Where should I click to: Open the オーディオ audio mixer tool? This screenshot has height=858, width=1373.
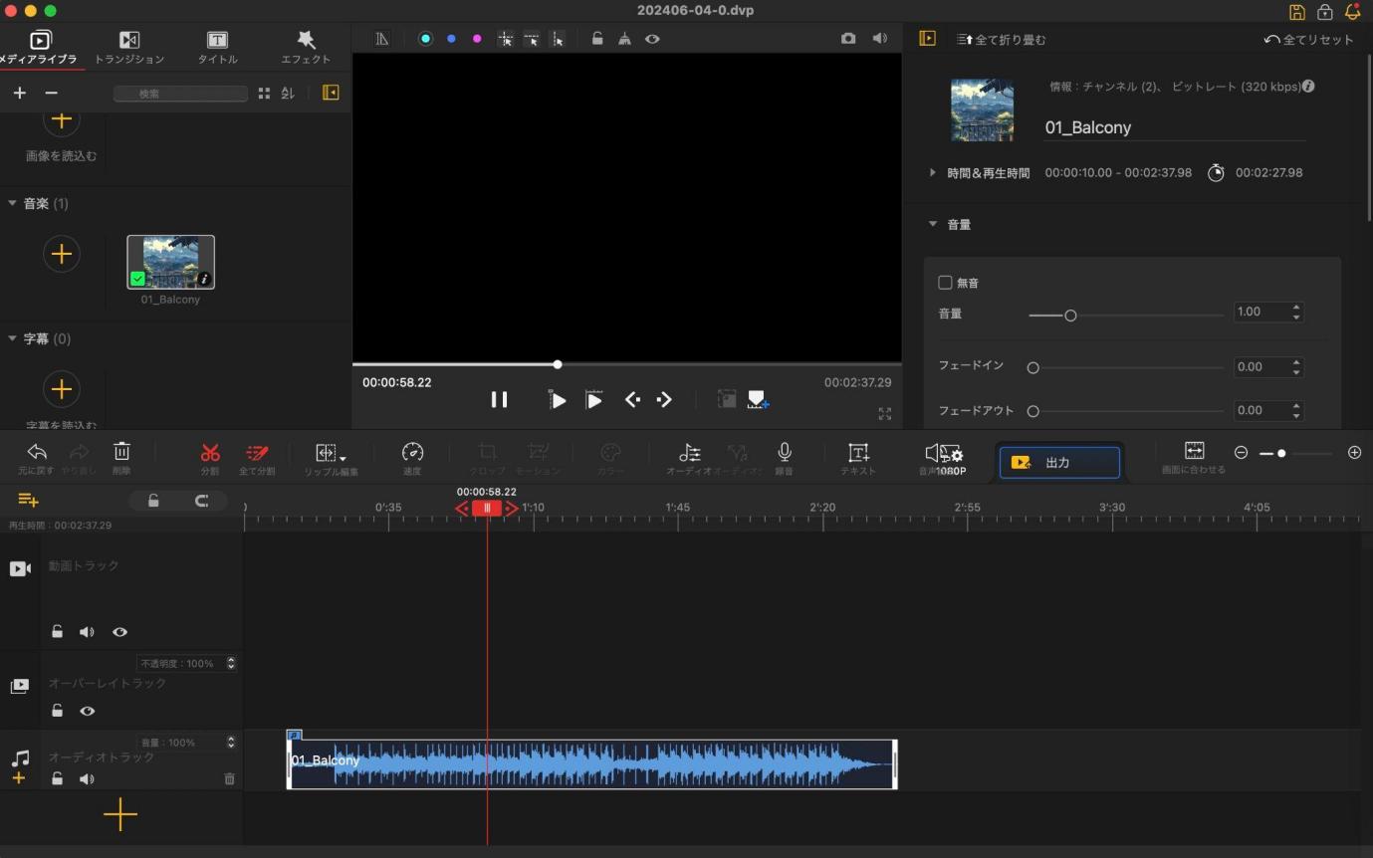tap(689, 458)
